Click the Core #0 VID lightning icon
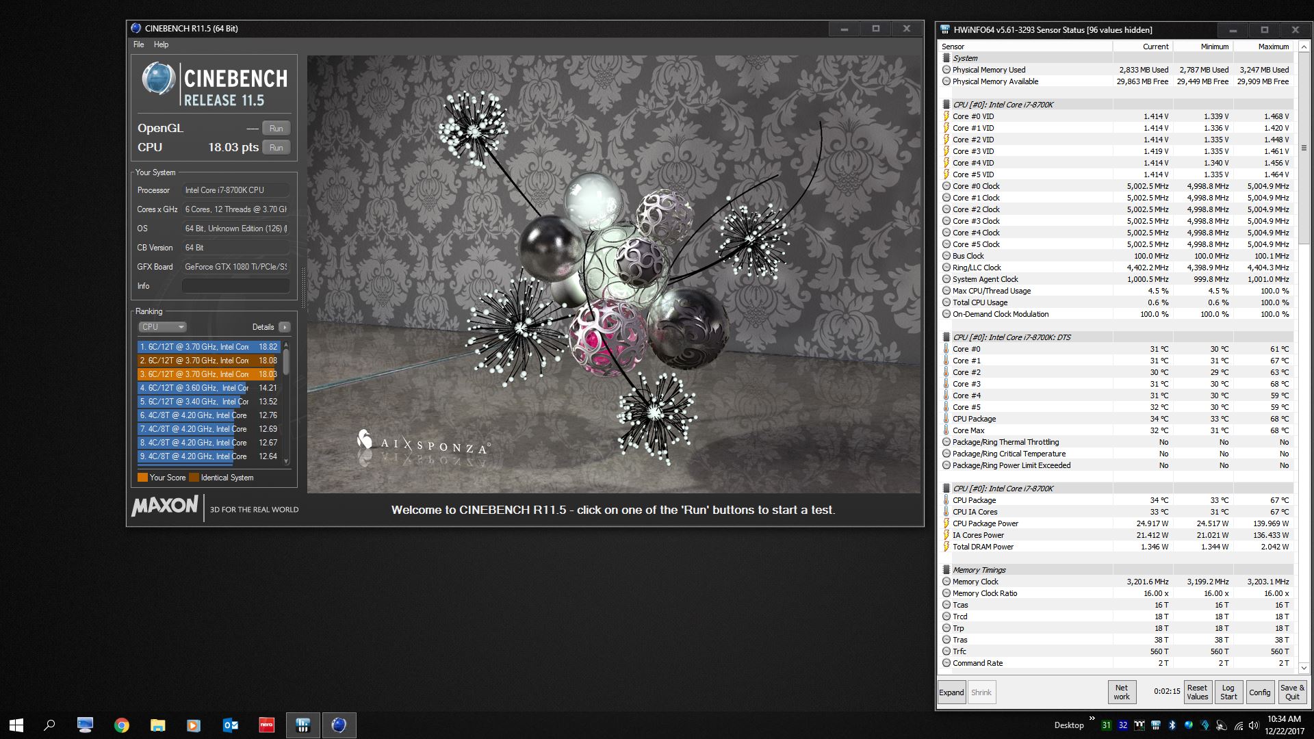 point(946,116)
